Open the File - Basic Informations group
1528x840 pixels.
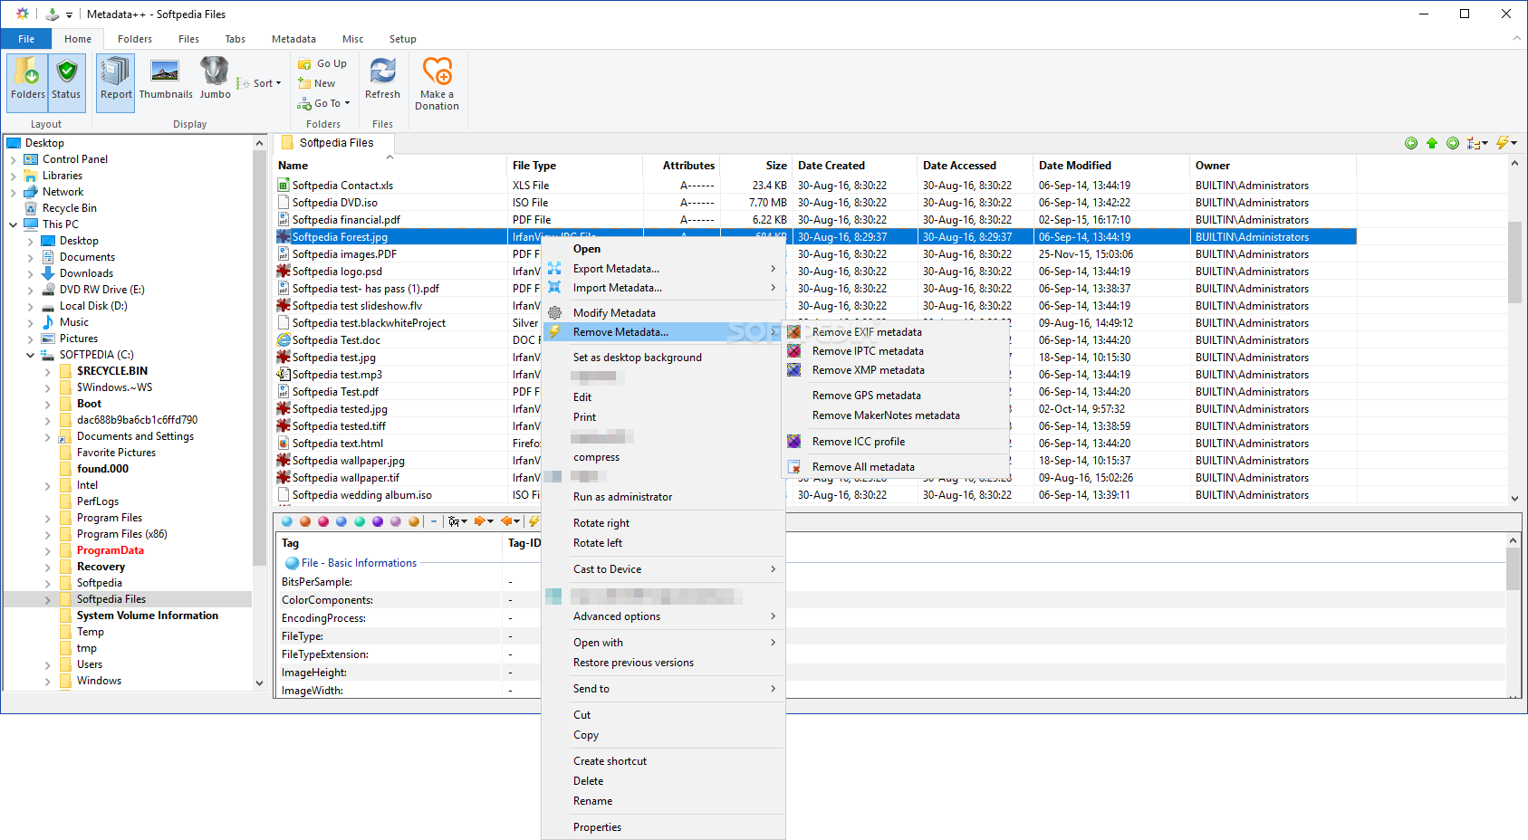click(351, 563)
